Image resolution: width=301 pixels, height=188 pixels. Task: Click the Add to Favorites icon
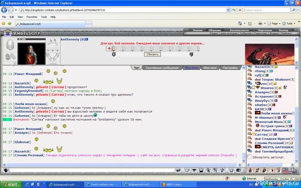pos(10,24)
